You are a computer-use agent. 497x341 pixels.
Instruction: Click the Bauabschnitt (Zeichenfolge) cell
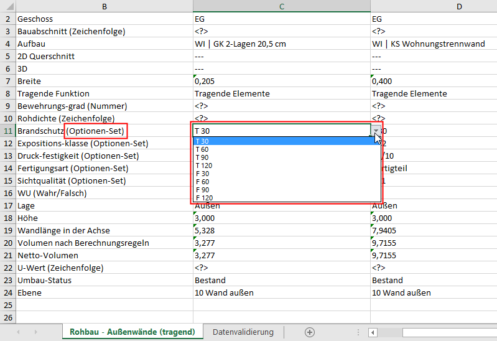point(105,31)
